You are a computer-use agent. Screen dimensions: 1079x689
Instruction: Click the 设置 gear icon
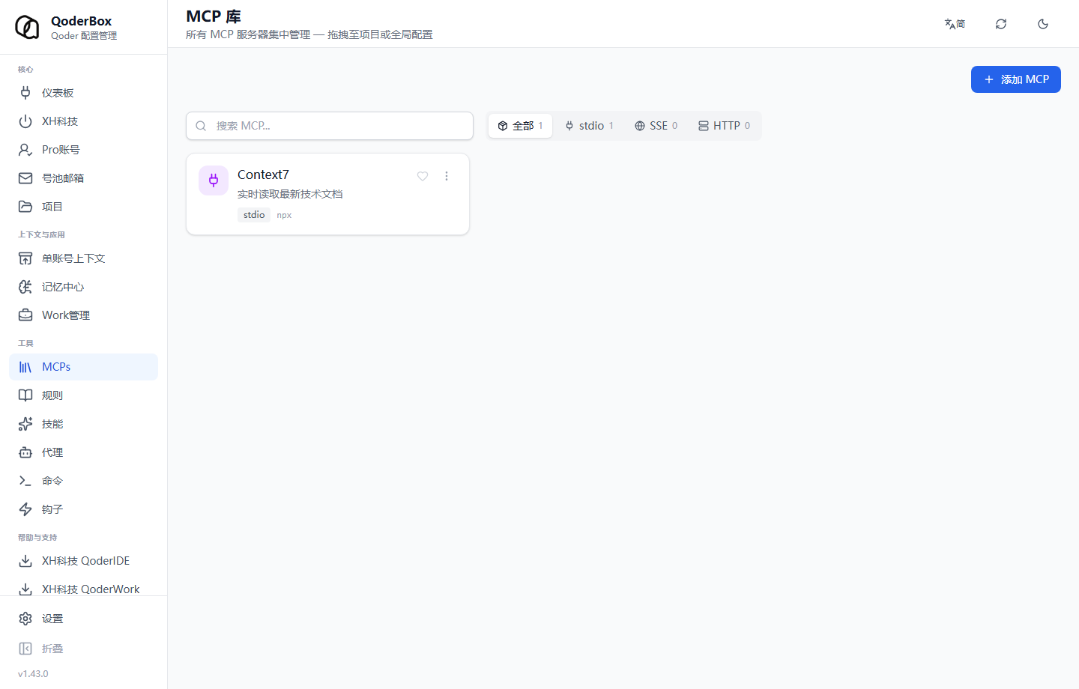[25, 619]
